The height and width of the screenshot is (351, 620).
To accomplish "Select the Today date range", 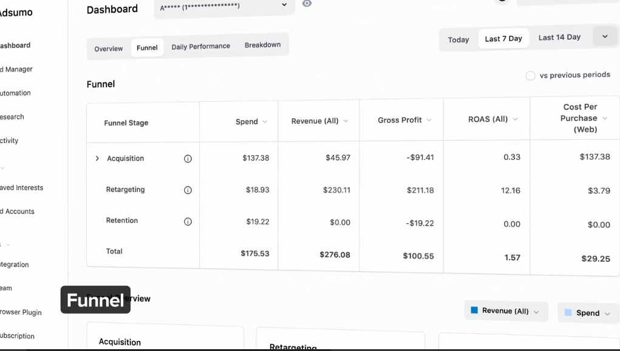I will (458, 40).
